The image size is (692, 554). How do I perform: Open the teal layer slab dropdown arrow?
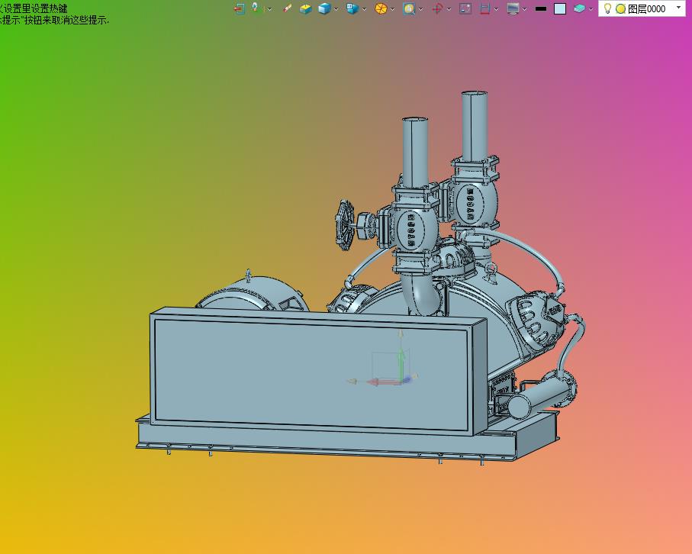pos(591,9)
